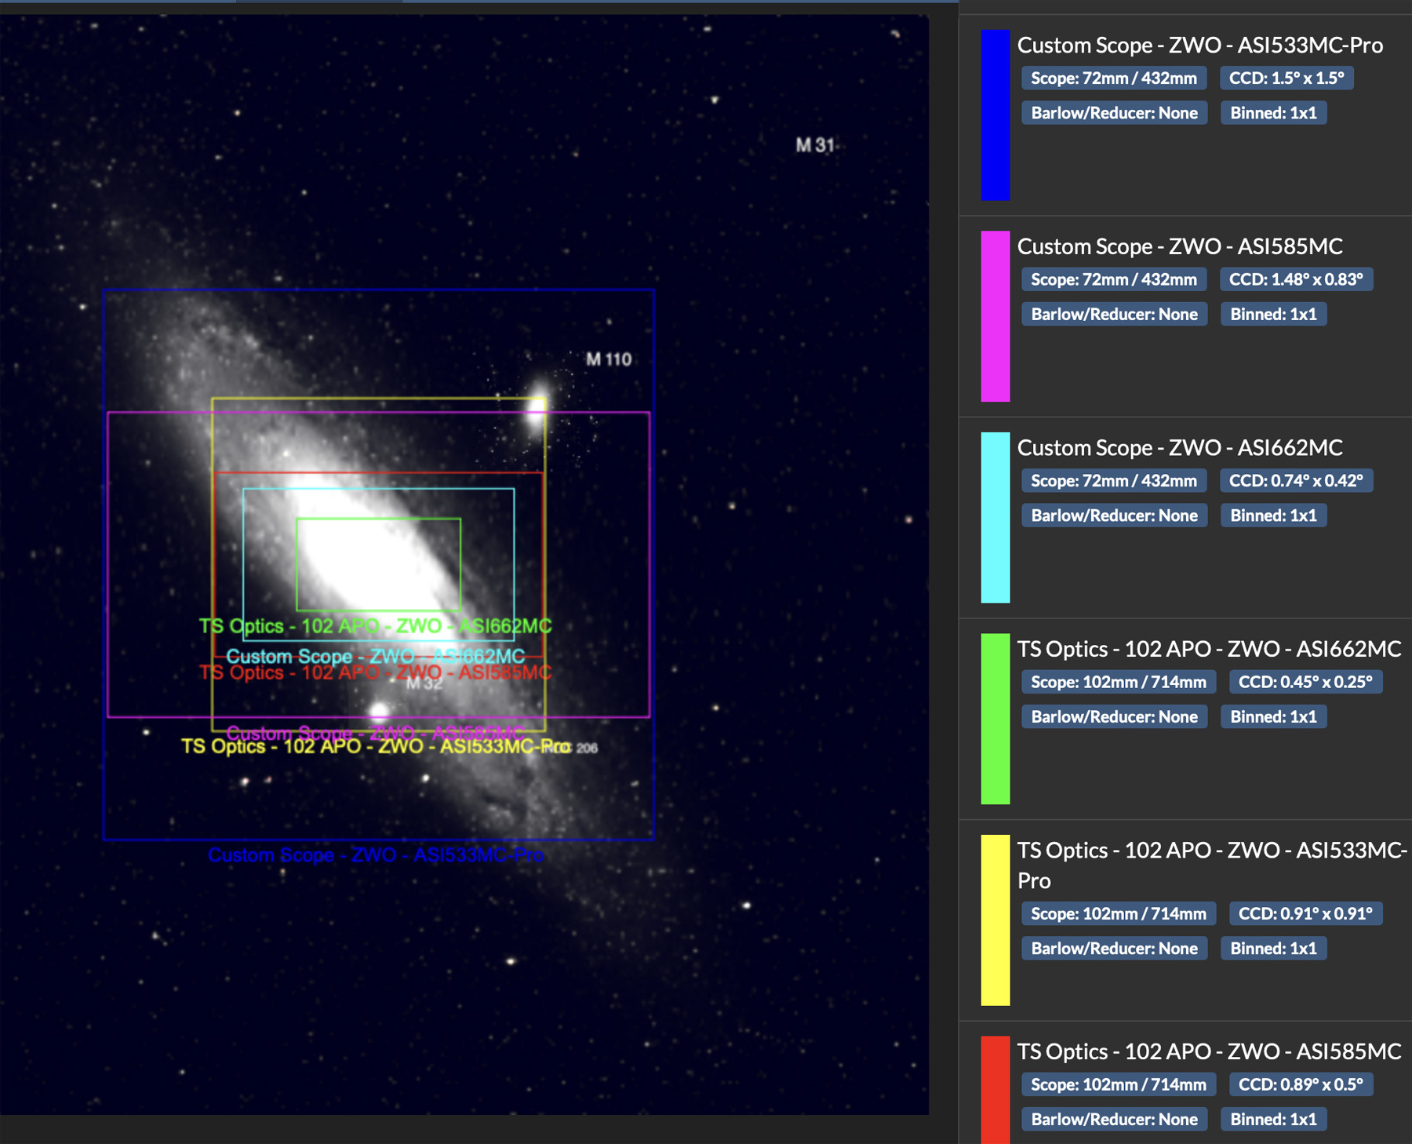This screenshot has height=1144, width=1412.
Task: Click Binned: 1x1 badge for Custom ASI533MC-Pro
Action: point(1273,113)
